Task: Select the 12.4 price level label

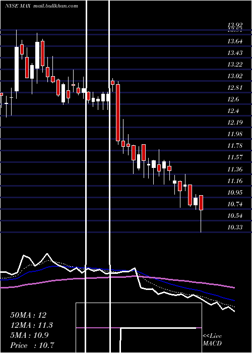Action: click(233, 111)
